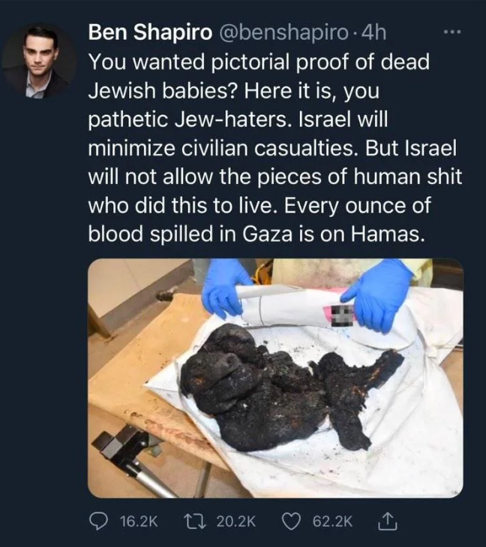
Task: Click the last line ending "is on Hamas."
Action: (x=257, y=234)
